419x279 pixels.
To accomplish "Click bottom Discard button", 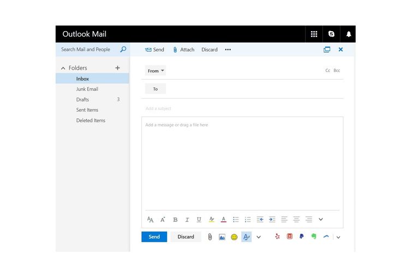I will 185,237.
